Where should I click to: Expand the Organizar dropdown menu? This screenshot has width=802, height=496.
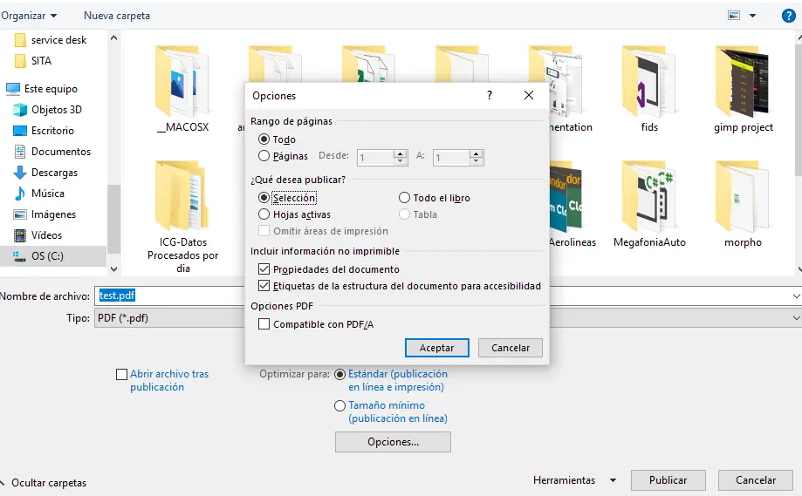click(x=30, y=16)
